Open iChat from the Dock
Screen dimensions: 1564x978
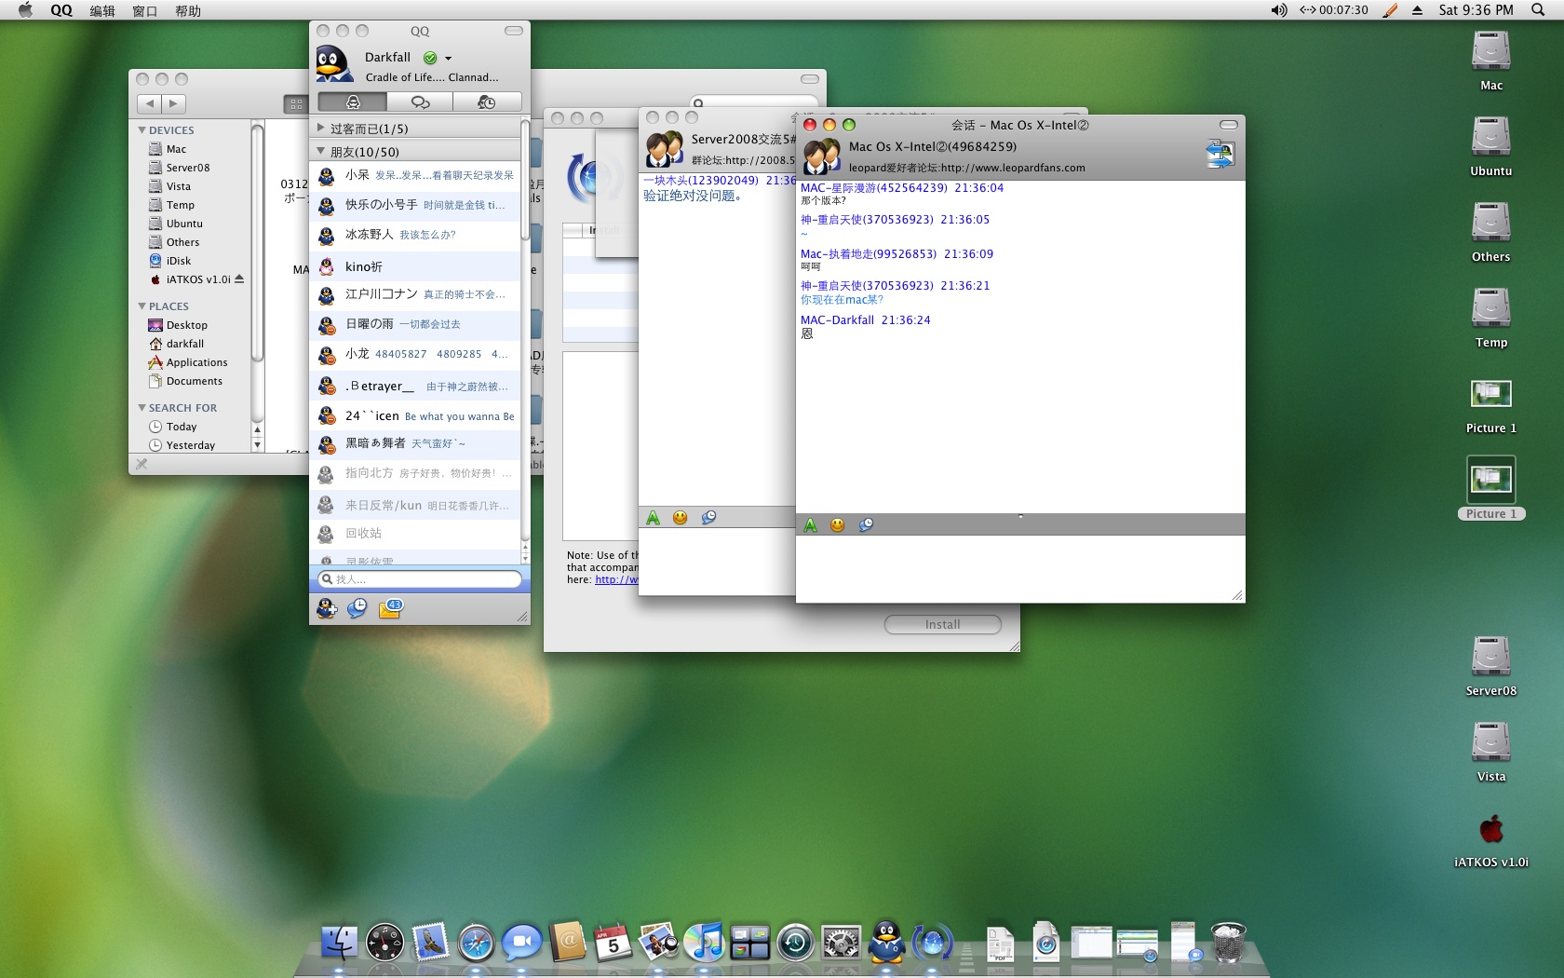tap(522, 943)
